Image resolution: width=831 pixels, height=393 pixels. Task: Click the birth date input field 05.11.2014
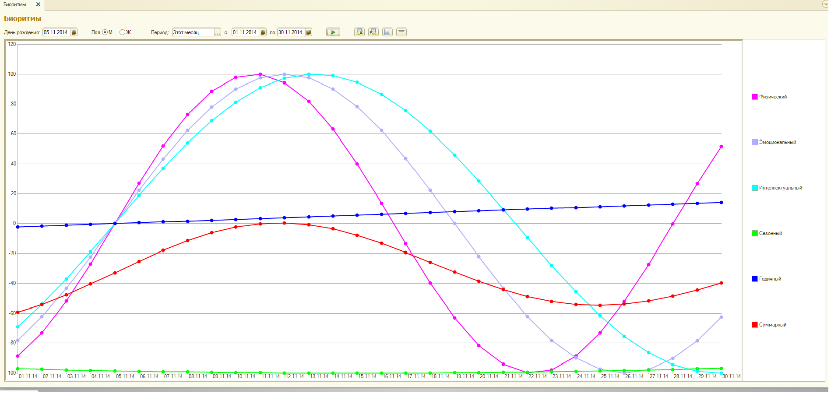(57, 32)
